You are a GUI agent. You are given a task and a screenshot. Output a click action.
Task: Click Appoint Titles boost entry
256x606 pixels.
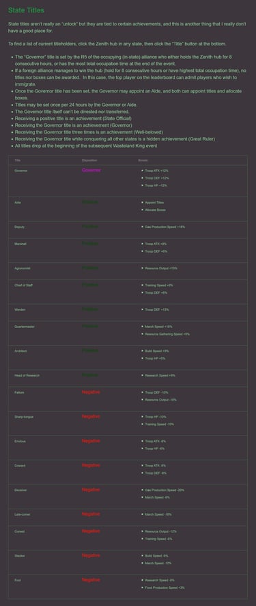coord(154,203)
